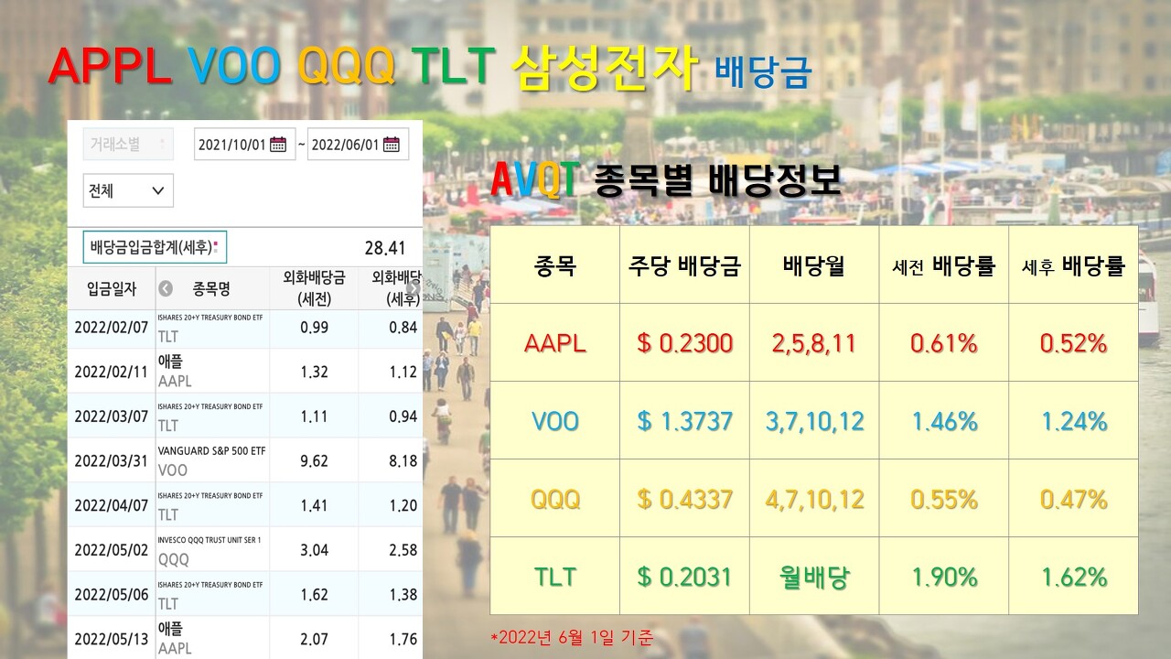1171x659 pixels.
Task: Click start date field 2021/10/01
Action: (243, 144)
